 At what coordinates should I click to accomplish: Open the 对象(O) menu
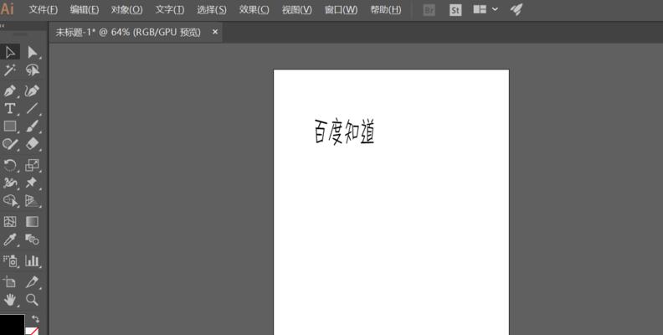126,9
